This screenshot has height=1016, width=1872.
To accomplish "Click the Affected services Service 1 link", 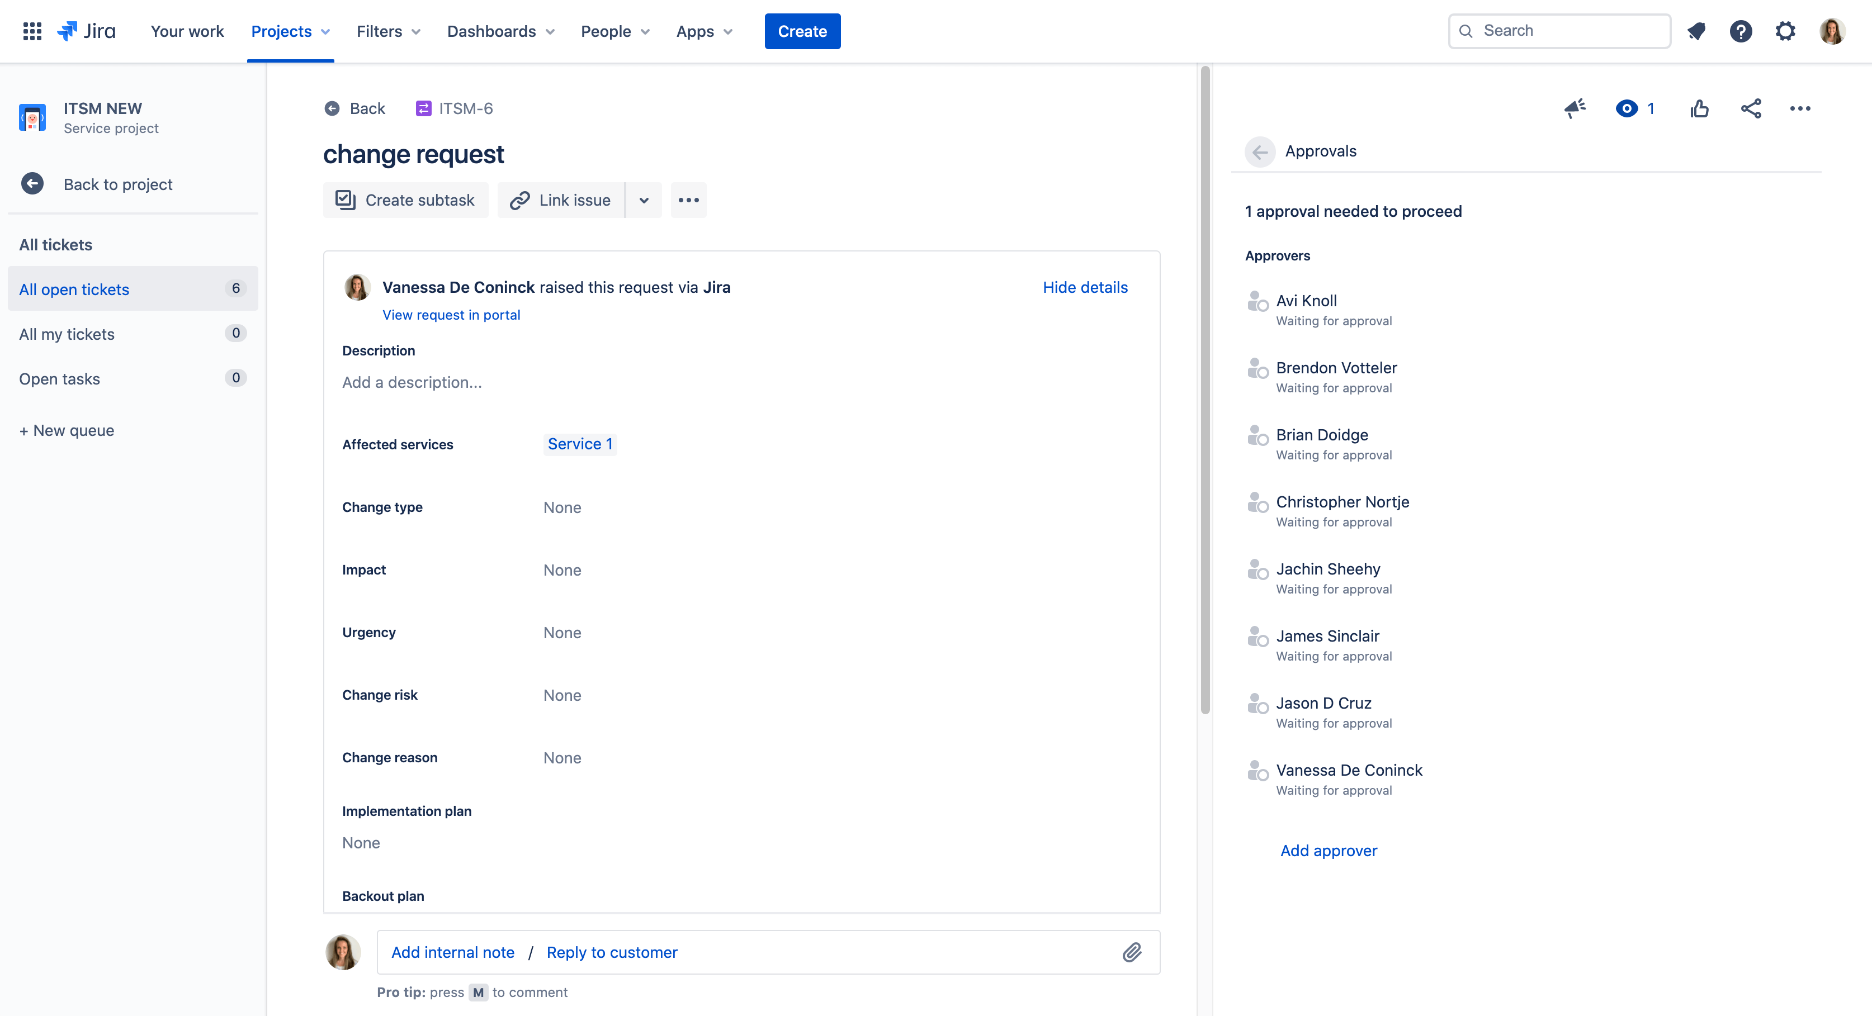I will pyautogui.click(x=579, y=443).
